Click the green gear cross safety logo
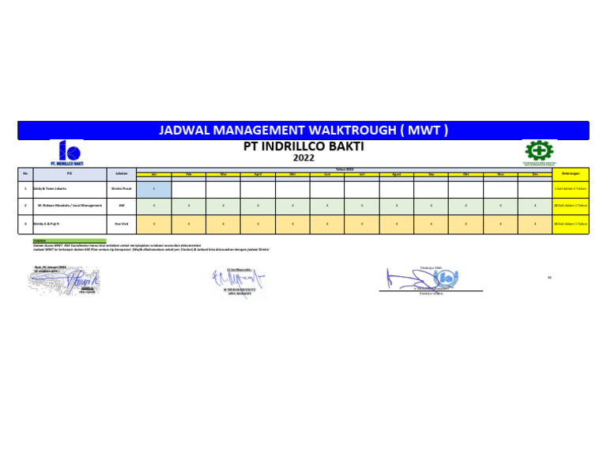607x470 pixels. (539, 153)
